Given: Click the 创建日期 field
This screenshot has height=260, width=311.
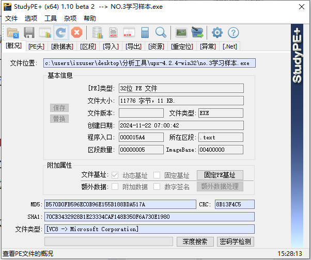Looking at the screenshot, I should 181,125.
